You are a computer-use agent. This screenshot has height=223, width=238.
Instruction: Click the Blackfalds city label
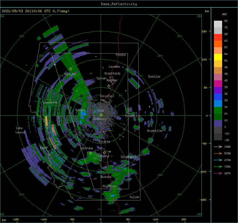[x=112, y=73]
